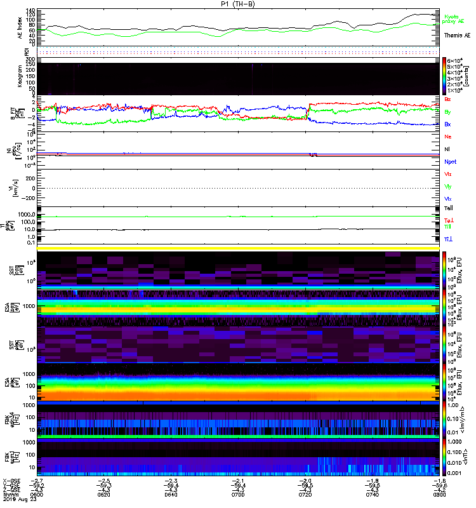The width and height of the screenshot is (476, 508).
Task: Click the FBK mV/m color bar
Action: [444, 420]
